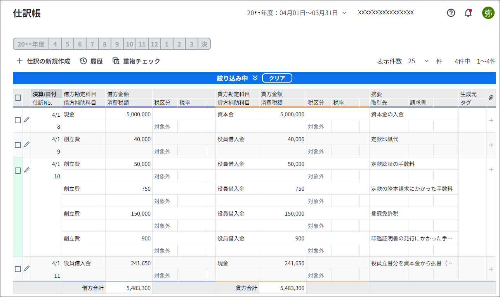This screenshot has height=297, width=500.
Task: Edit entry No. 9 with pencil icon
Action: 26,144
